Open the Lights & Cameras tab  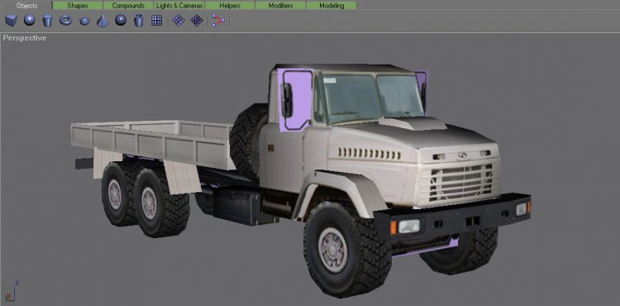[179, 6]
